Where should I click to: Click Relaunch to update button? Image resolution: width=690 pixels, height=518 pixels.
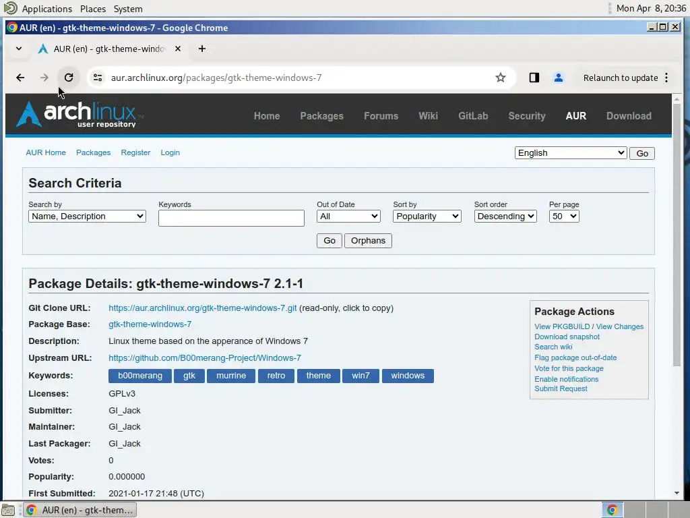621,78
